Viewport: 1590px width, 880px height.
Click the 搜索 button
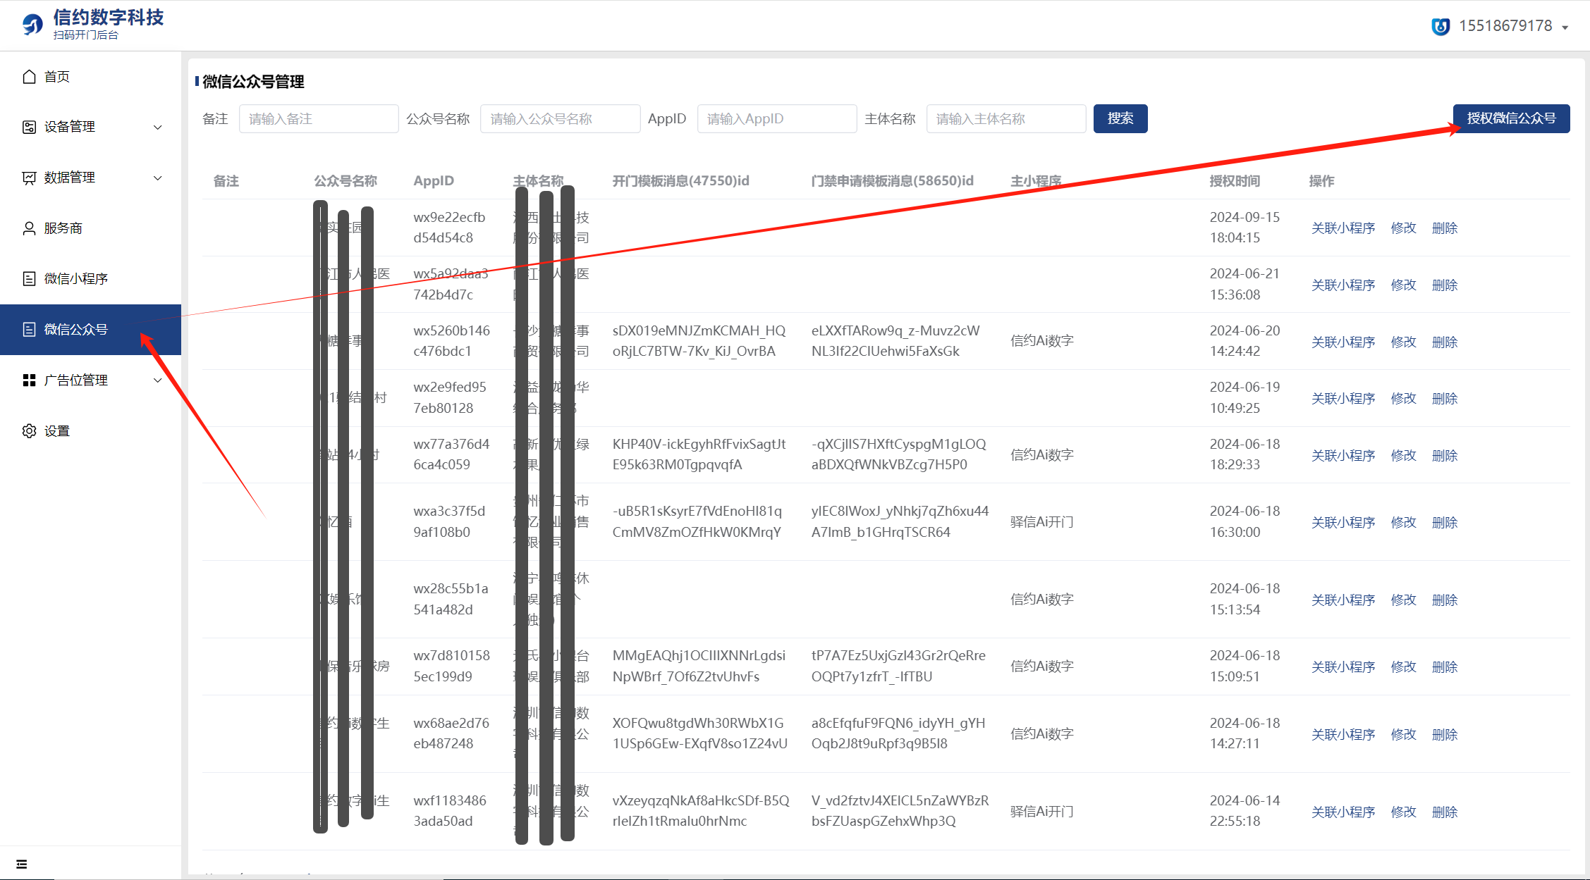[x=1120, y=118]
